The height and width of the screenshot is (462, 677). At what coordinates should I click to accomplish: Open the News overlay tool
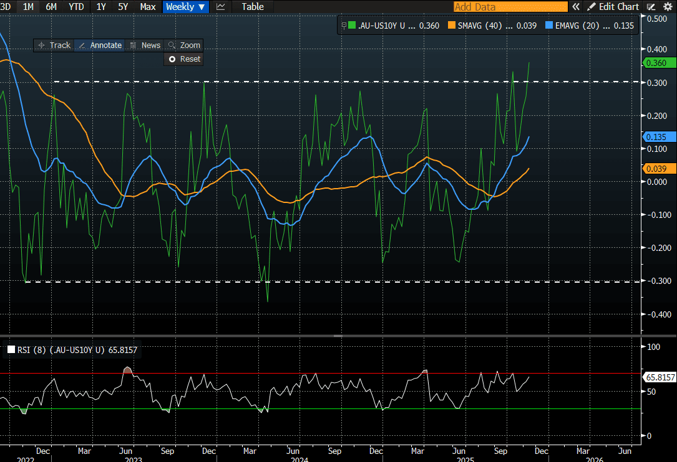pos(145,45)
